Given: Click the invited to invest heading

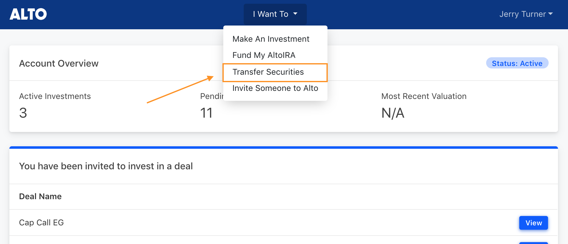Looking at the screenshot, I should point(106,166).
